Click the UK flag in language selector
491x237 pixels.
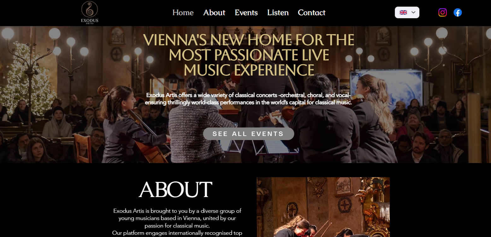click(x=403, y=12)
